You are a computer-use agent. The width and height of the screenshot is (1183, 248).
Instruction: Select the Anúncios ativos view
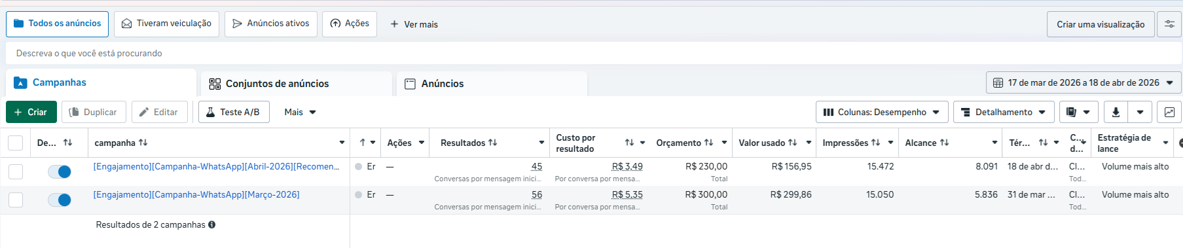[271, 24]
